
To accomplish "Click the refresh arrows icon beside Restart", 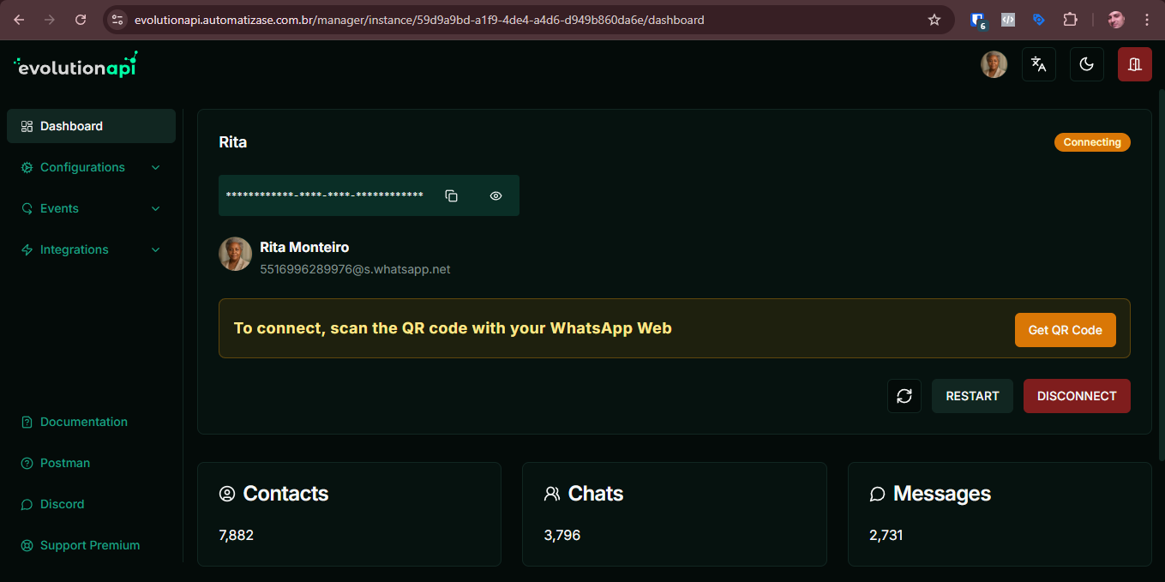I will (904, 396).
